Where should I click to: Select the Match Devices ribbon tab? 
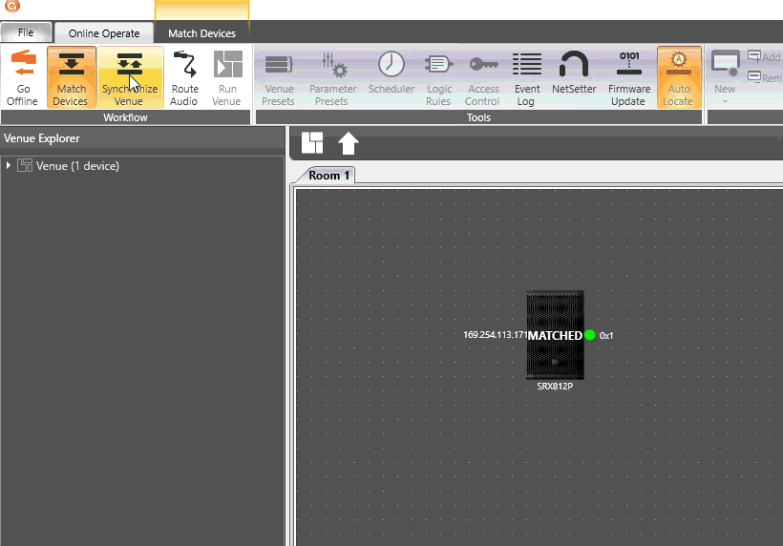201,33
